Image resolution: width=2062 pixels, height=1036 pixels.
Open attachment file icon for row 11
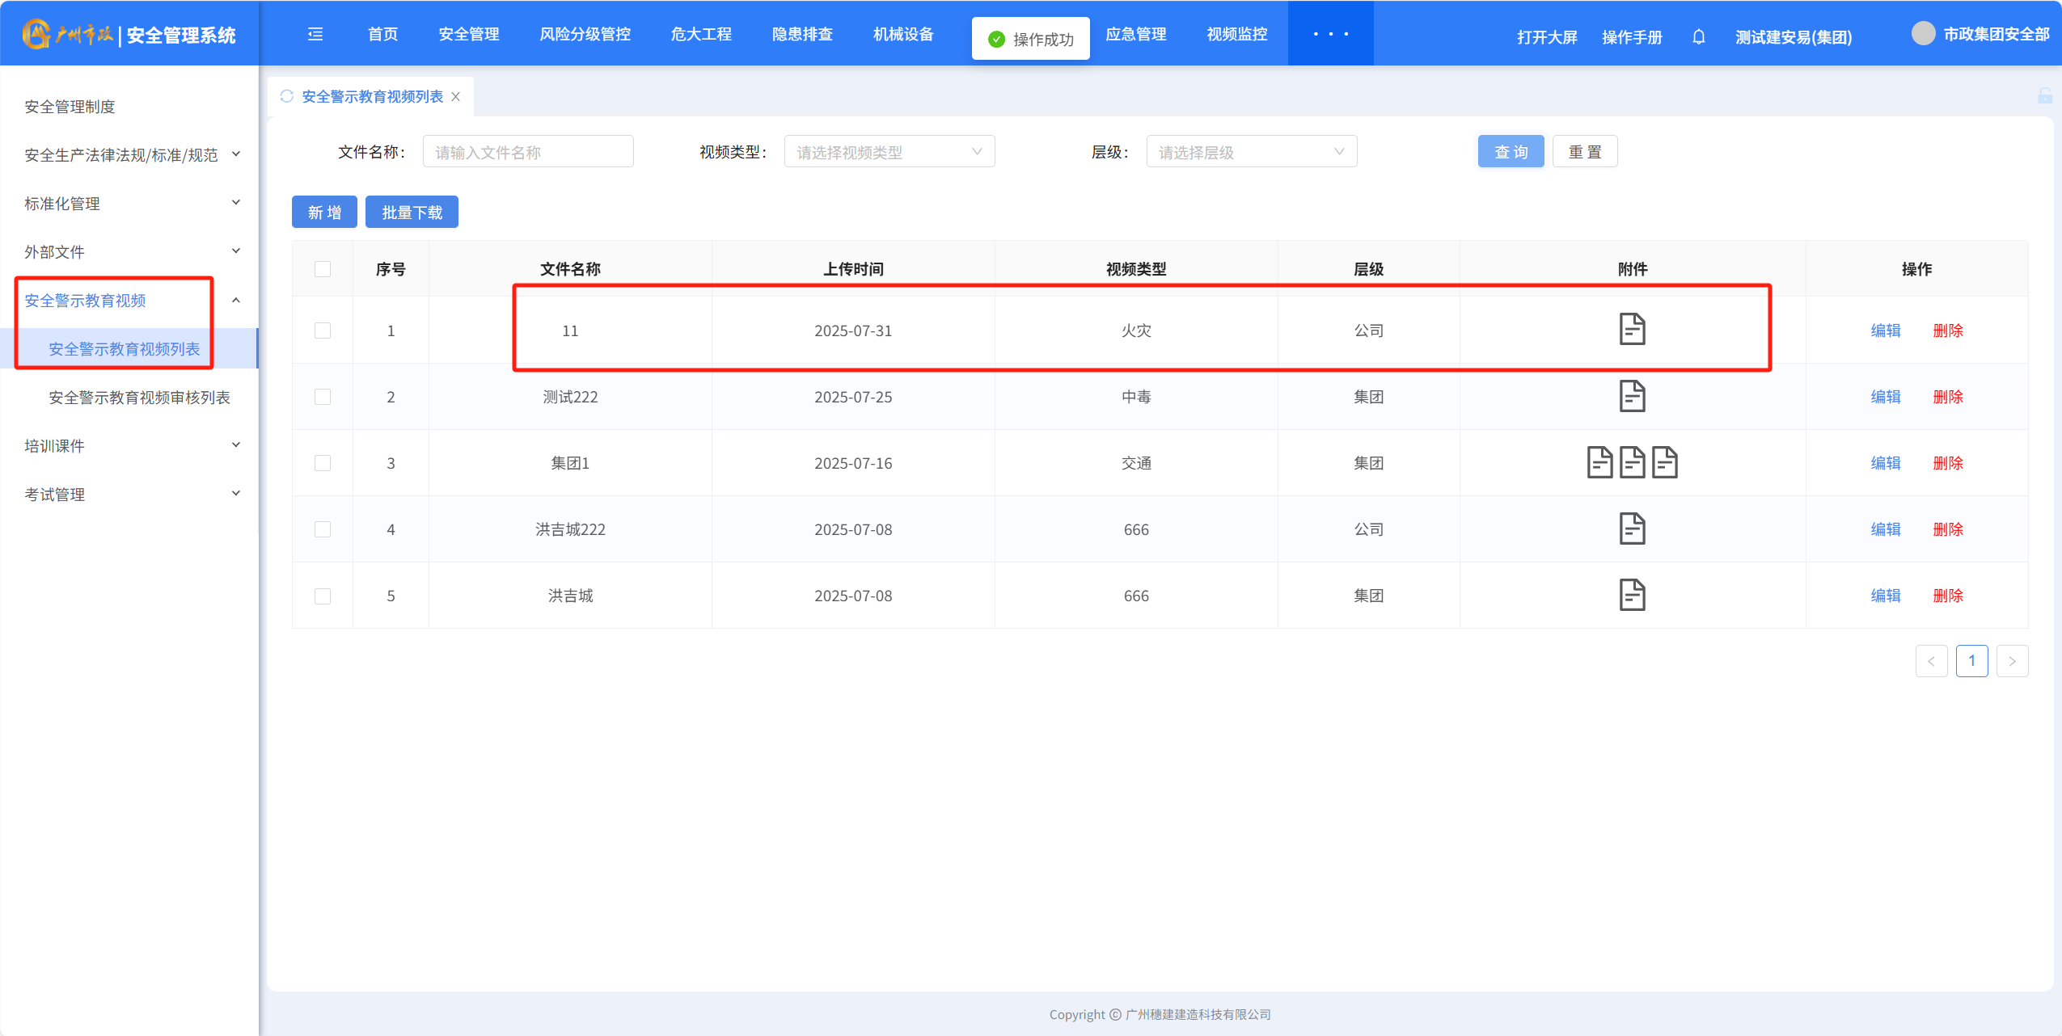click(x=1632, y=330)
